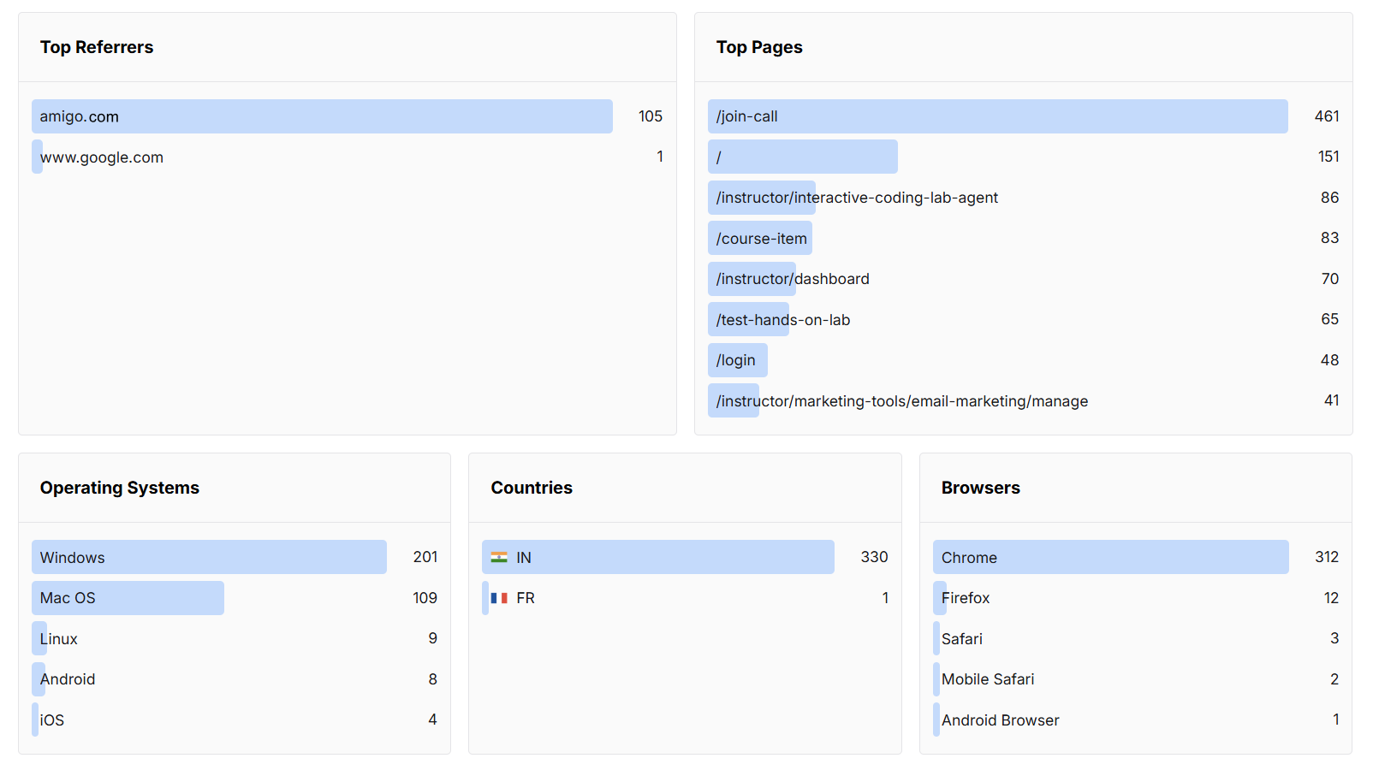Click the /login page entry
This screenshot has width=1373, height=770.
[737, 360]
